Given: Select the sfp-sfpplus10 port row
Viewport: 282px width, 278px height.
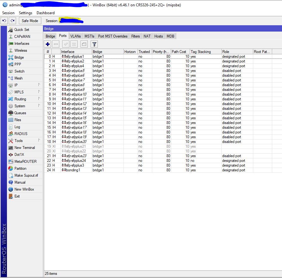Looking at the screenshot, I should coord(163,94).
